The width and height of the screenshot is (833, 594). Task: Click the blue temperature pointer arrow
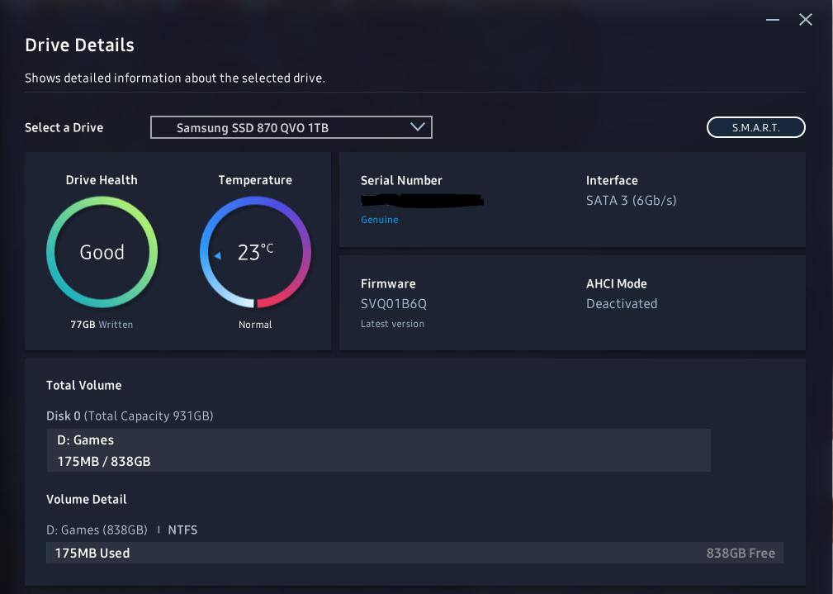tap(218, 256)
